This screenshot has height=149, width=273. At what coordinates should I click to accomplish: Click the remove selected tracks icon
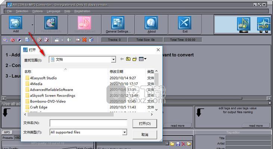coord(40,40)
